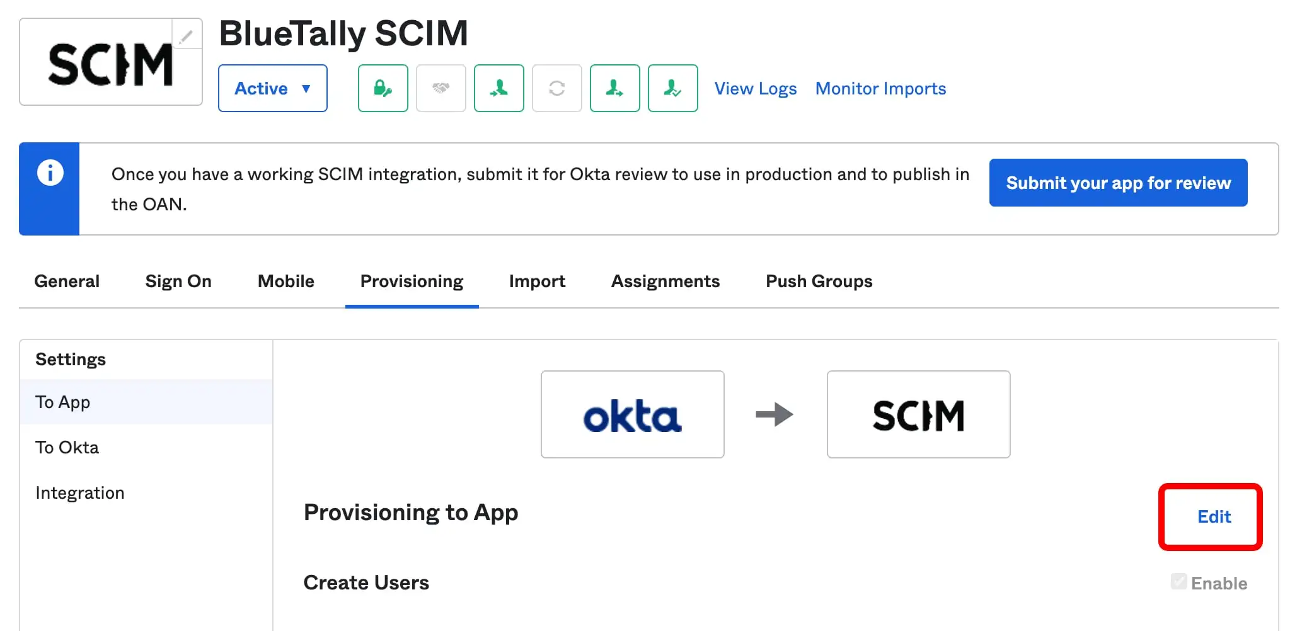Viewport: 1302px width, 631px height.
Task: Open the Active status dropdown
Action: [x=273, y=88]
